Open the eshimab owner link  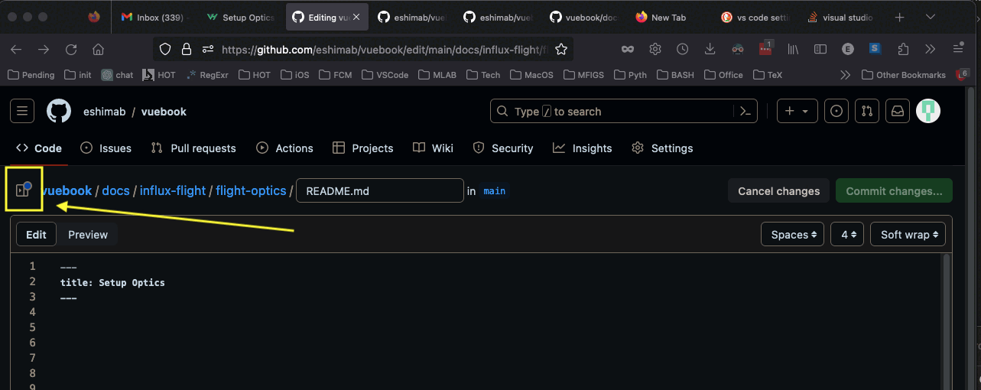pyautogui.click(x=105, y=112)
